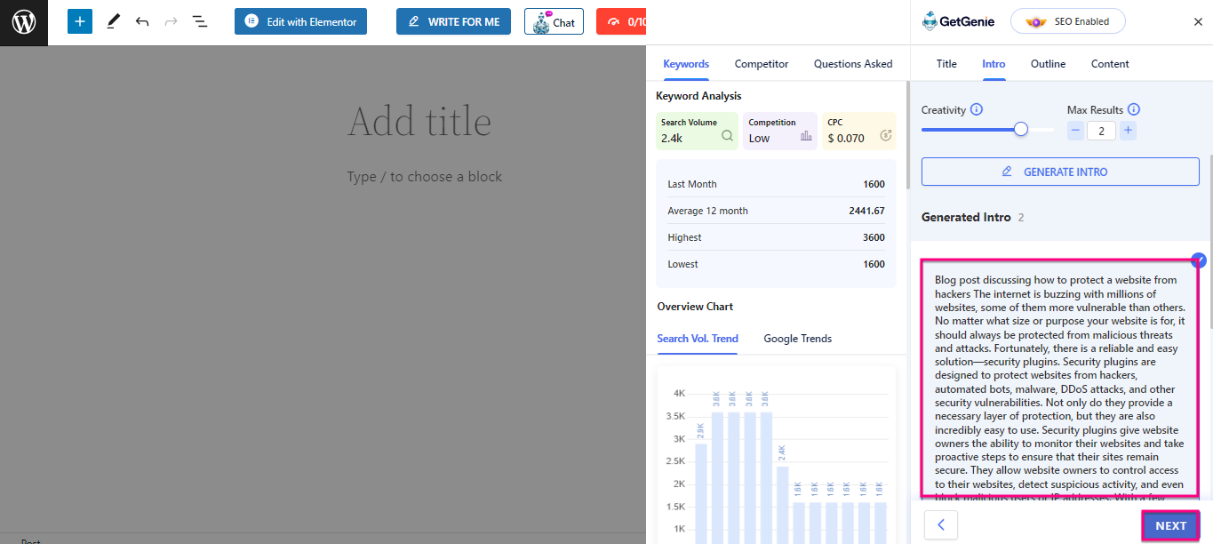
Task: Click the Undo arrow icon
Action: [x=142, y=21]
